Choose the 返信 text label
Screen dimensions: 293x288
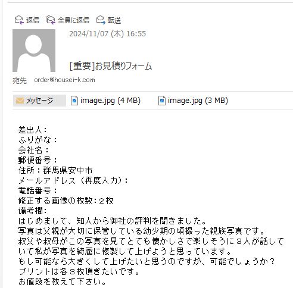tap(33, 20)
